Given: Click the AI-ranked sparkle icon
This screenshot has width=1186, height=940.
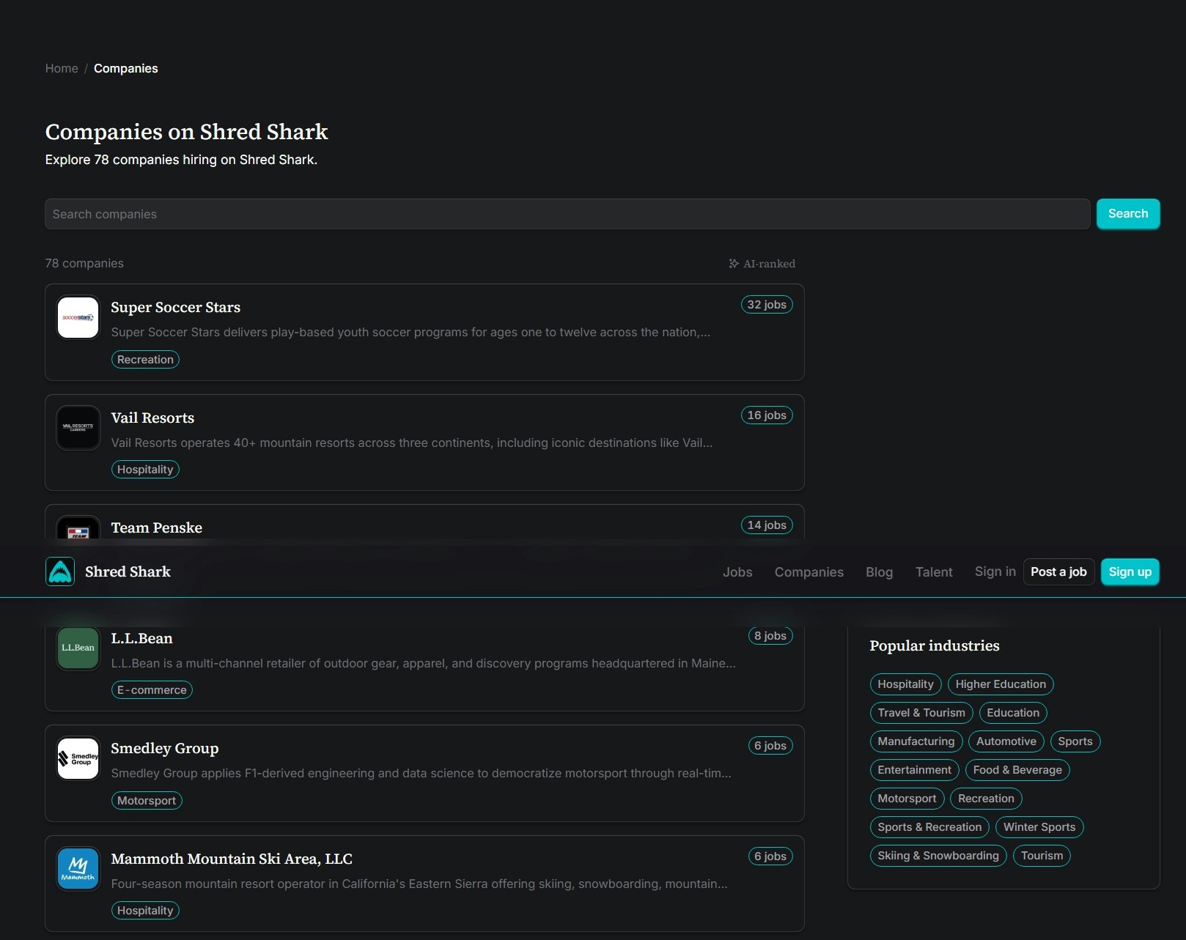Looking at the screenshot, I should (734, 264).
